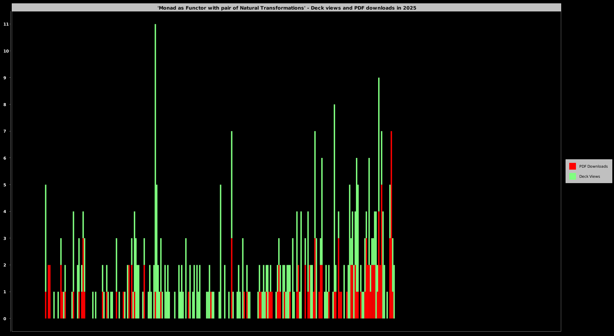This screenshot has height=336, width=614.
Task: Select the 'Deck Views' legend label
Action: 589,176
